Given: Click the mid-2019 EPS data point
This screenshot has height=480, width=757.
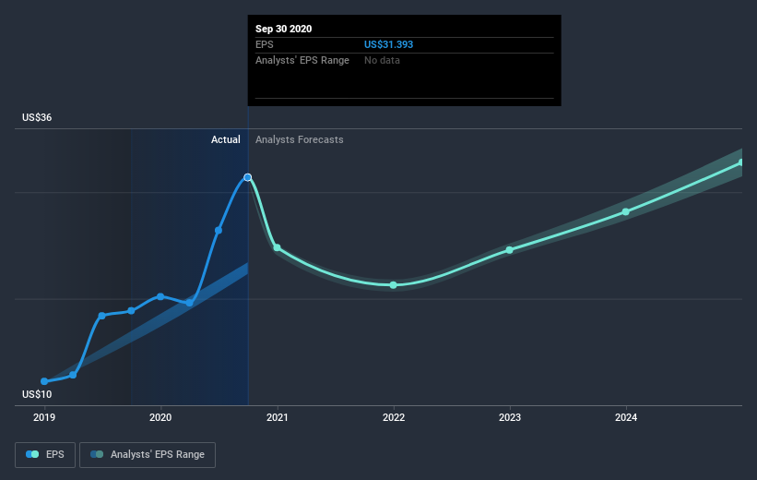Looking at the screenshot, I should [101, 316].
